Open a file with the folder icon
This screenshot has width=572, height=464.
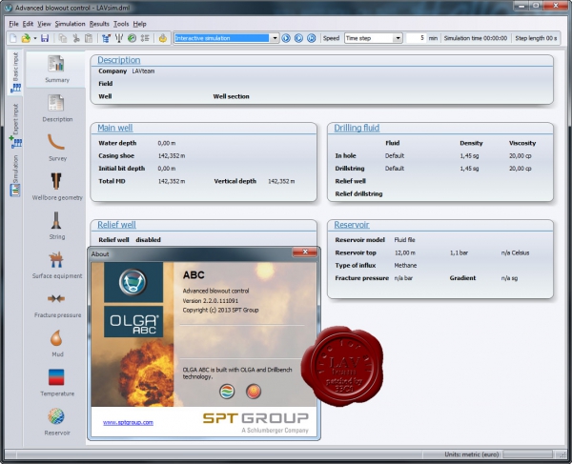26,38
